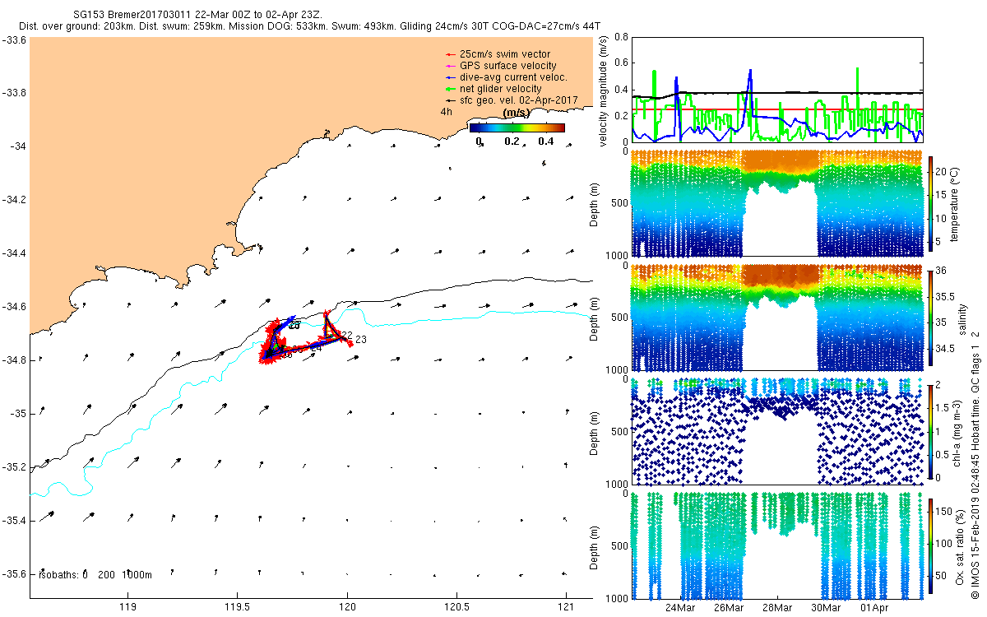
Task: Click the '0.4' tick under map colorbar
Action: click(x=545, y=141)
